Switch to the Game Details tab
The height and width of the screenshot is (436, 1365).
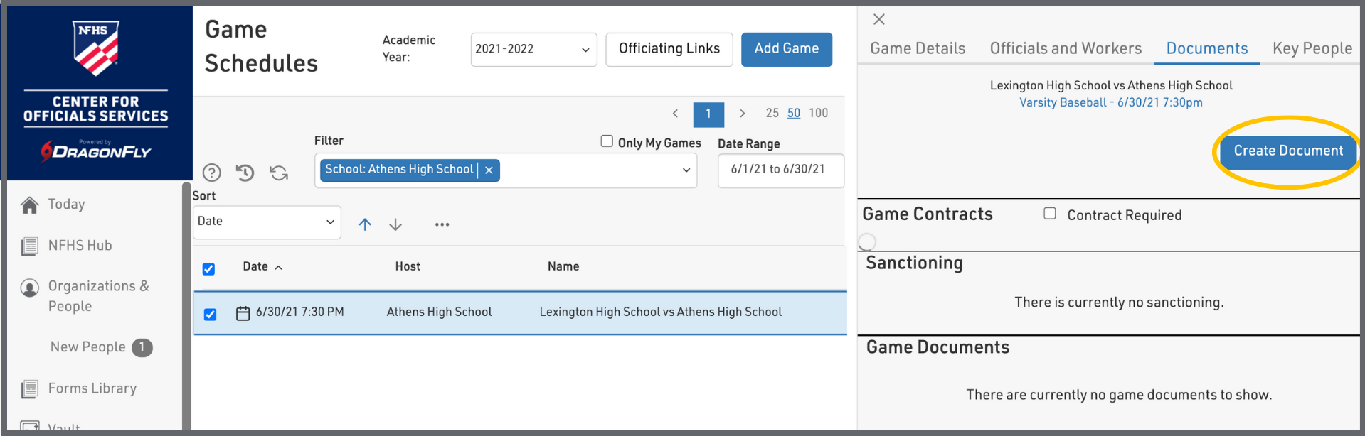pyautogui.click(x=918, y=48)
